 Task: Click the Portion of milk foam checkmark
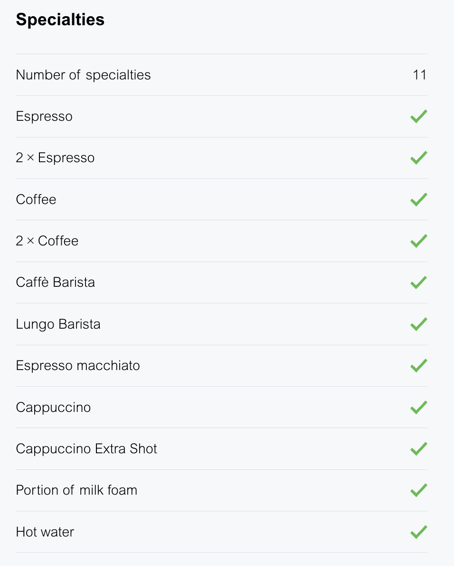point(418,490)
